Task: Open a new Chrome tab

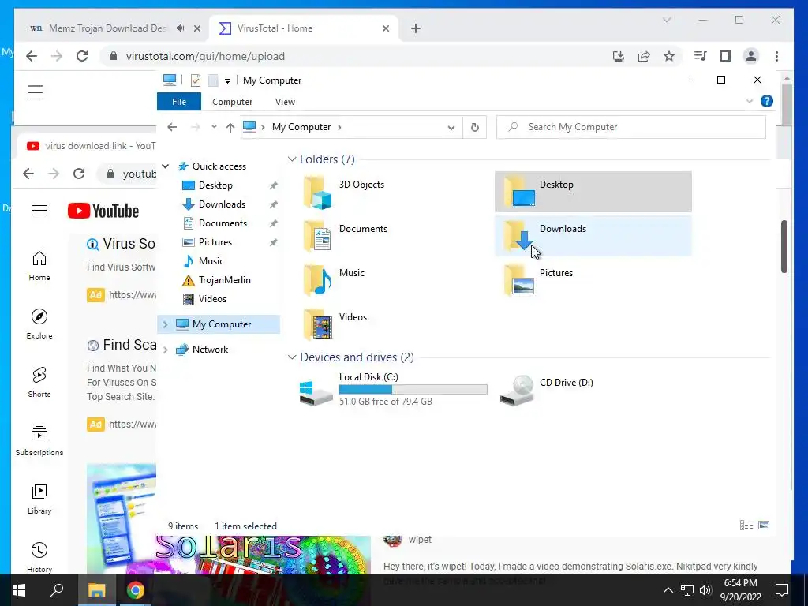Action: [416, 28]
